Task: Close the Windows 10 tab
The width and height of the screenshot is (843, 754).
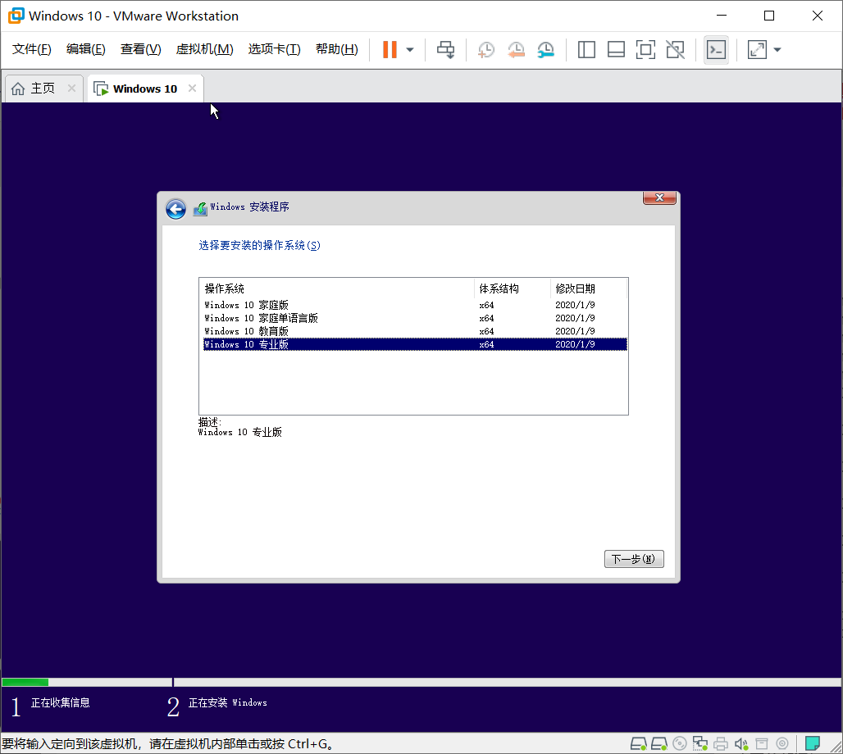Action: [192, 89]
